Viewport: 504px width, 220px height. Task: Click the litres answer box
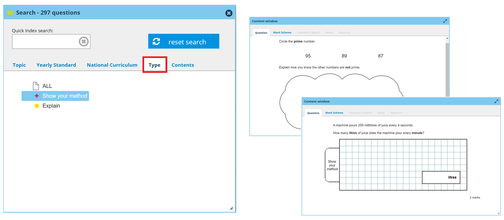pos(441,177)
